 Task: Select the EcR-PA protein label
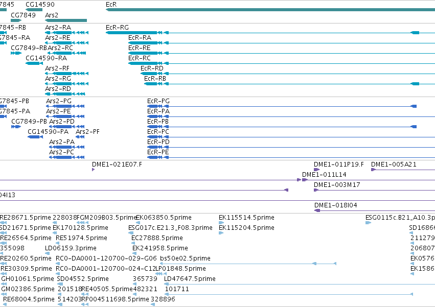pos(158,111)
